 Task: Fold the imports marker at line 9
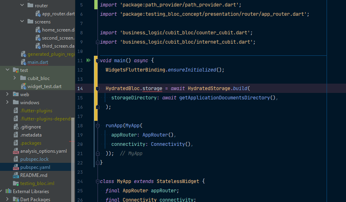pyautogui.click(x=98, y=42)
